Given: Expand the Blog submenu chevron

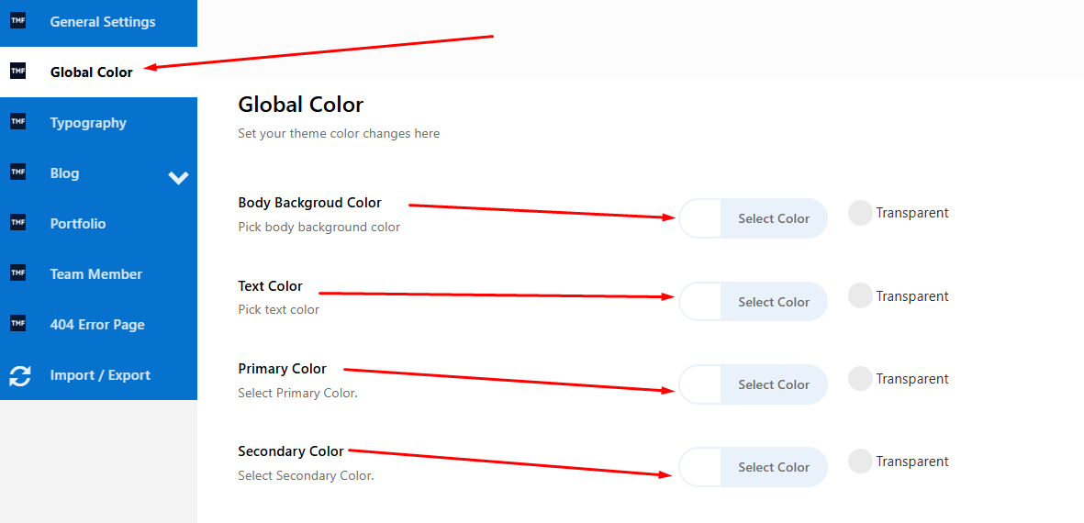Looking at the screenshot, I should pos(178,177).
